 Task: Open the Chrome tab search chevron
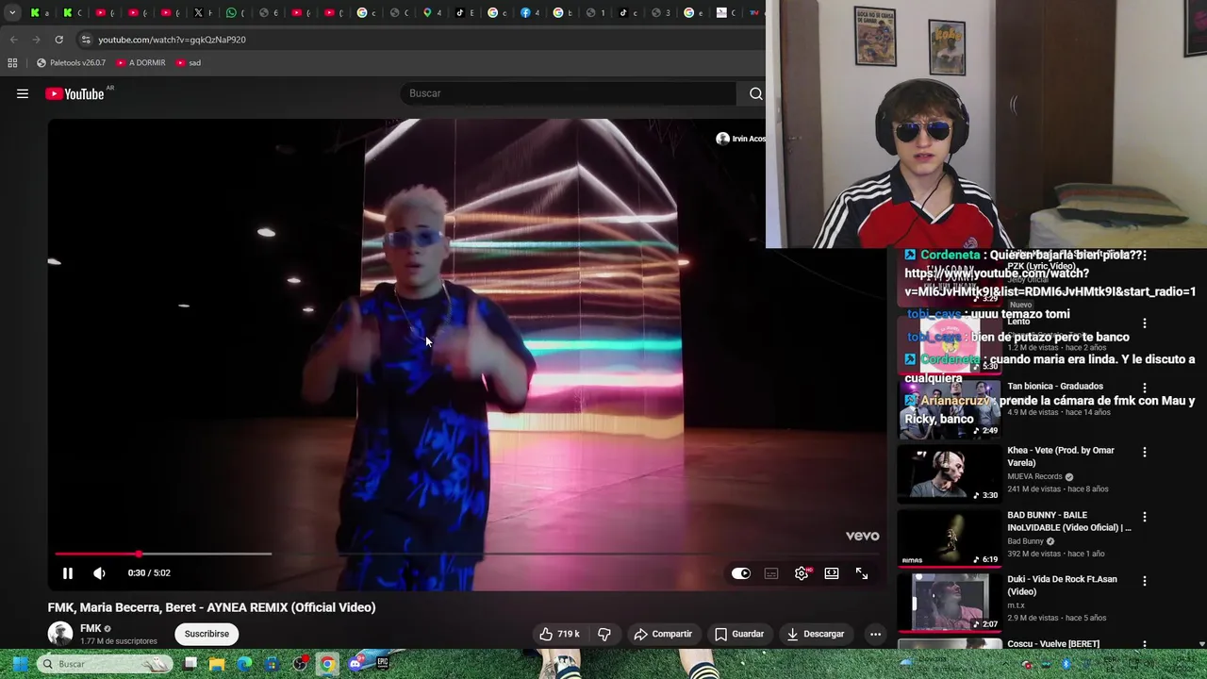pyautogui.click(x=12, y=13)
